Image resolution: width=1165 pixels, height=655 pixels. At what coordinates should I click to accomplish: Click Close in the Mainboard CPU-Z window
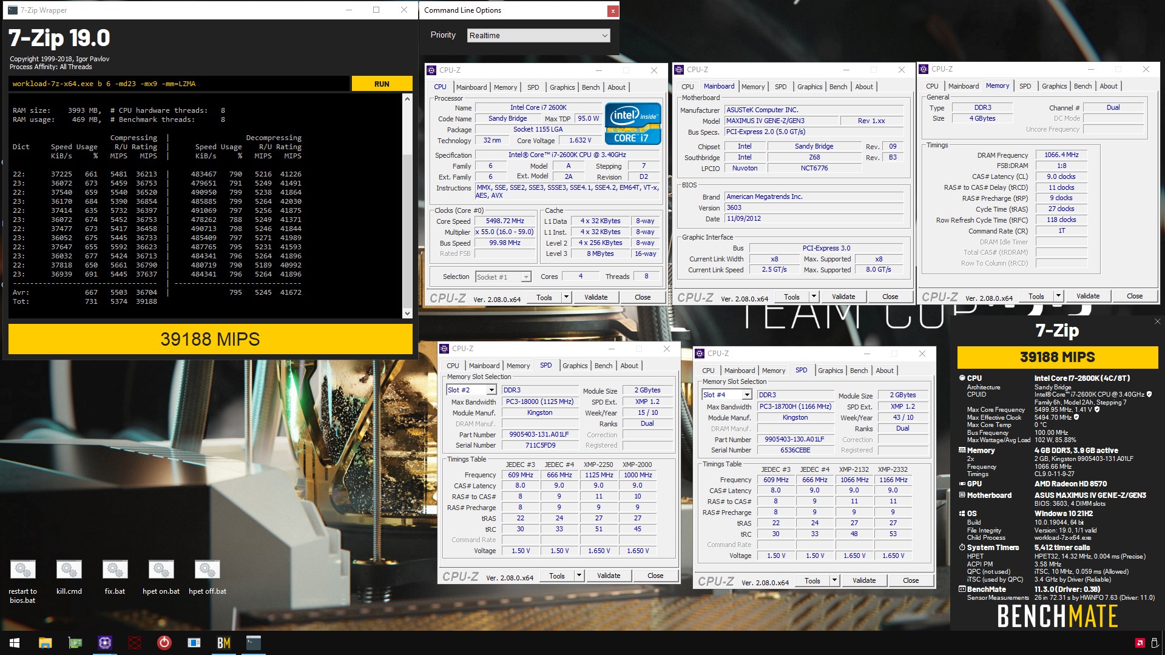tap(890, 297)
